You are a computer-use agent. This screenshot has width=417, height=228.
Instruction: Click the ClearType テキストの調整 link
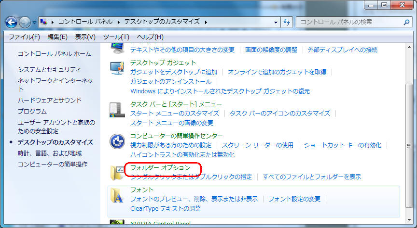tap(166, 209)
